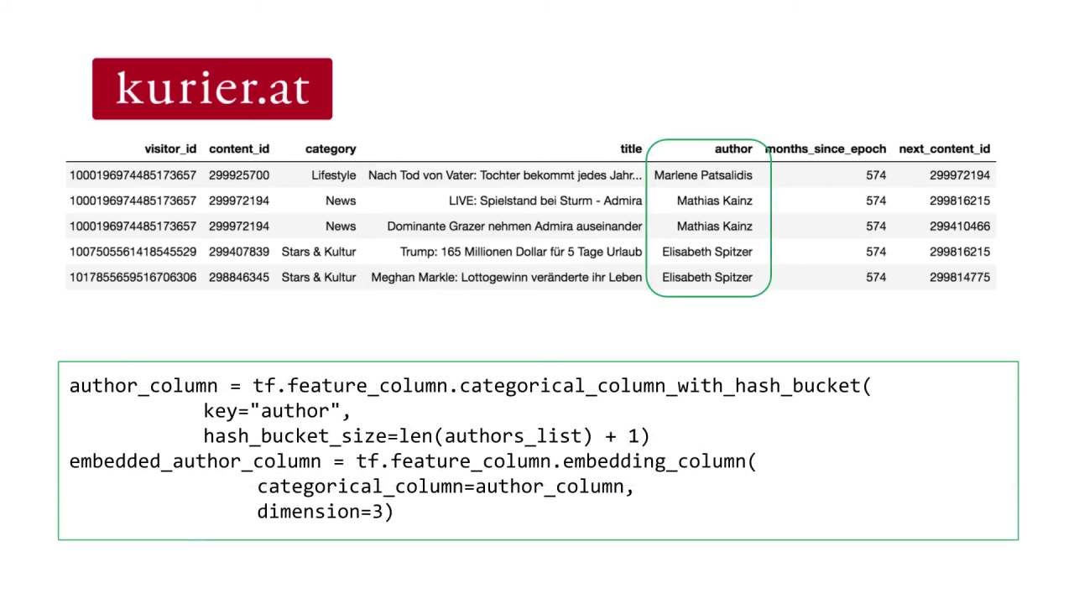Click the visitor_id column header

170,148
